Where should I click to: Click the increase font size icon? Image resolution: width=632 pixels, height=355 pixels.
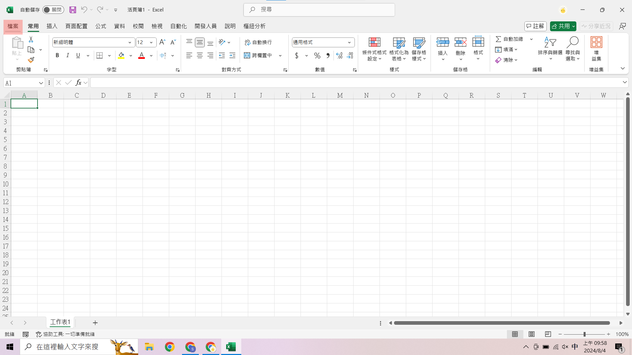(162, 42)
